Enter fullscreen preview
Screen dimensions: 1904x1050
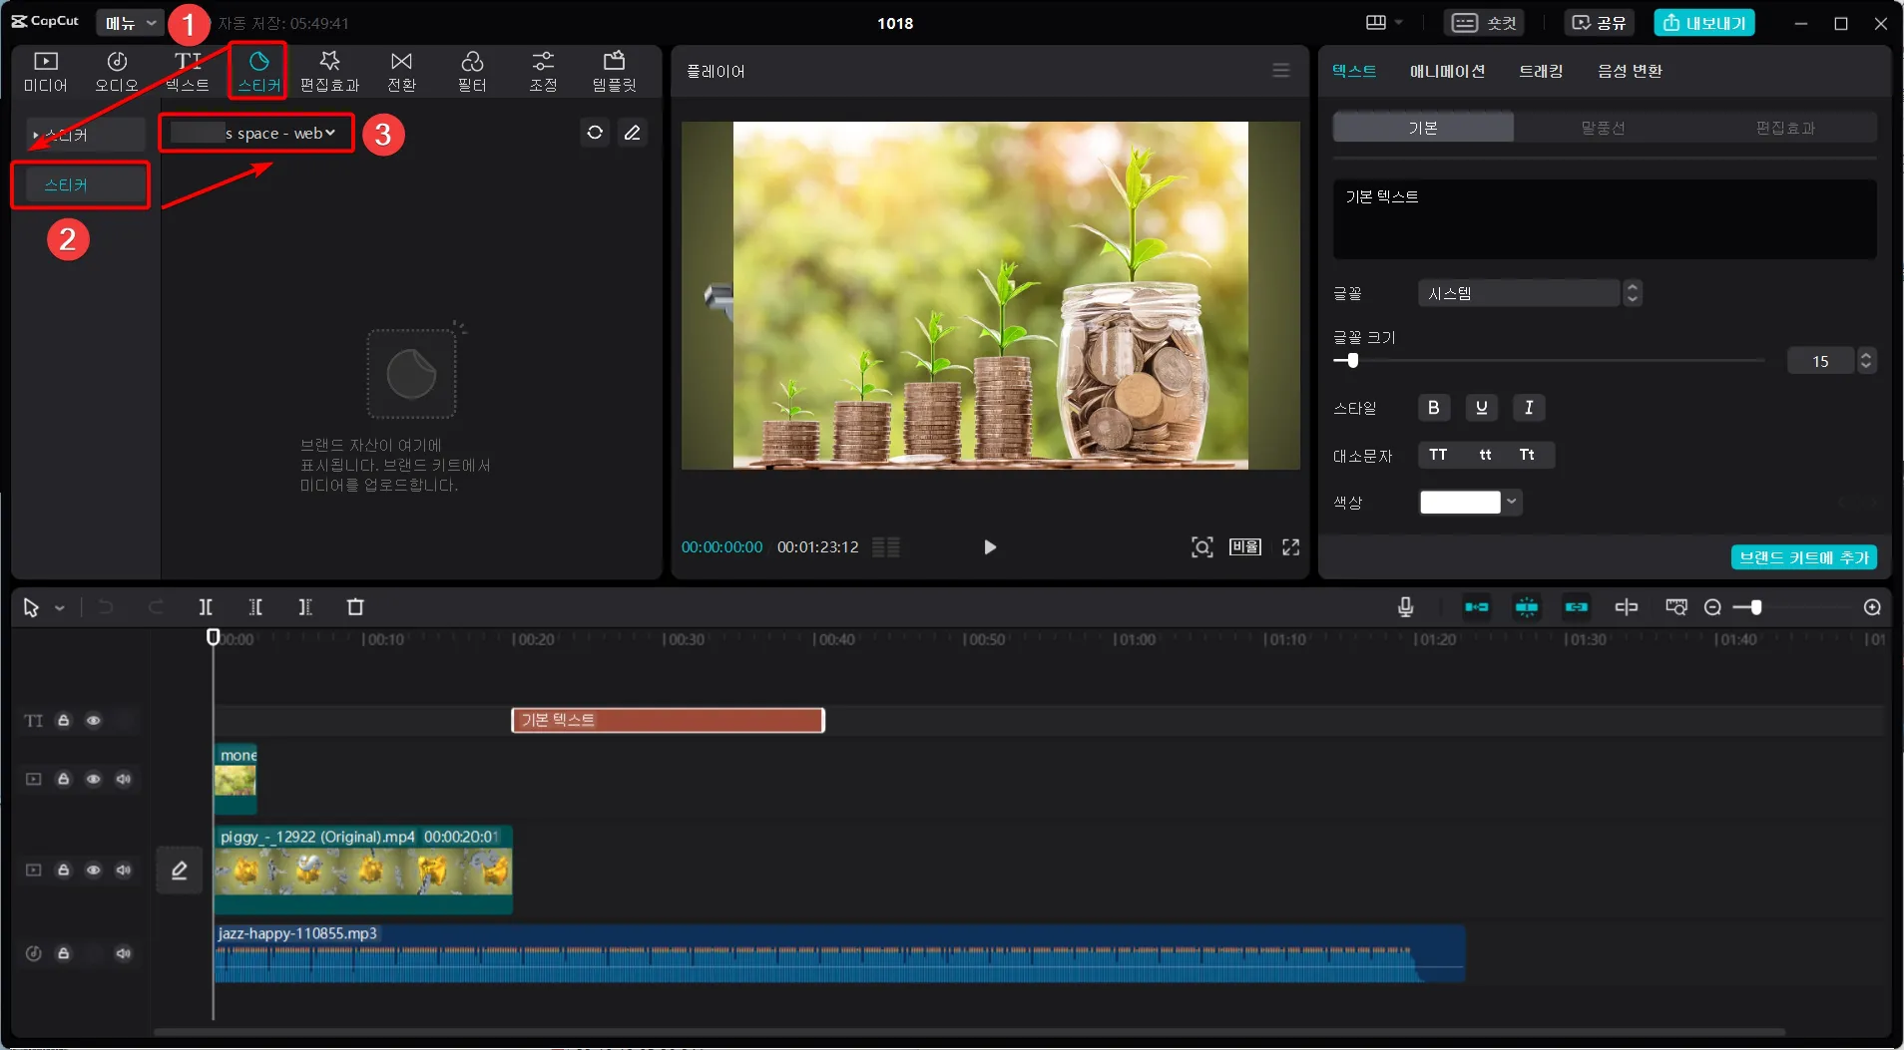(1291, 547)
